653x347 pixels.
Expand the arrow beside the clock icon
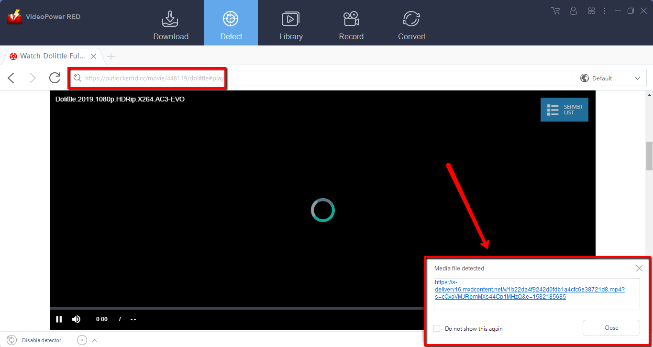tap(95, 340)
